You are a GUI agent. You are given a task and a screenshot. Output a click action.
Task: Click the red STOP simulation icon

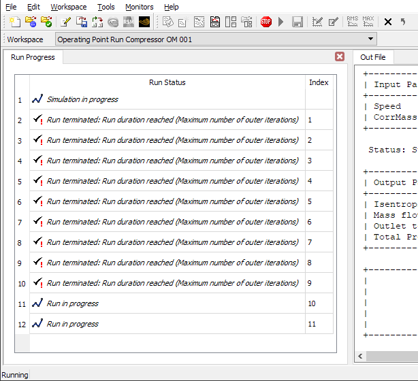(x=266, y=22)
